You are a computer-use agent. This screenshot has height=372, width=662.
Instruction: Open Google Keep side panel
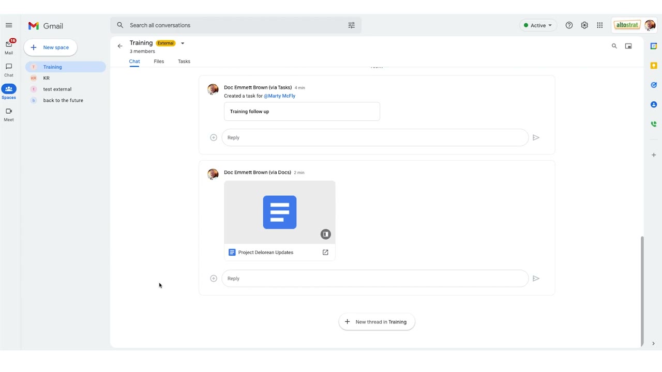pyautogui.click(x=654, y=66)
